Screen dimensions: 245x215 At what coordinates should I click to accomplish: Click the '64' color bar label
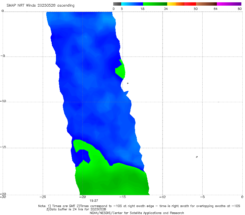pyautogui.click(x=216, y=9)
